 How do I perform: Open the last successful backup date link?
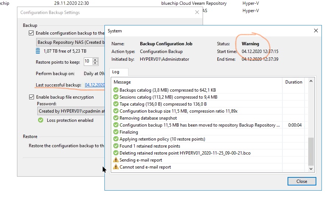point(95,85)
